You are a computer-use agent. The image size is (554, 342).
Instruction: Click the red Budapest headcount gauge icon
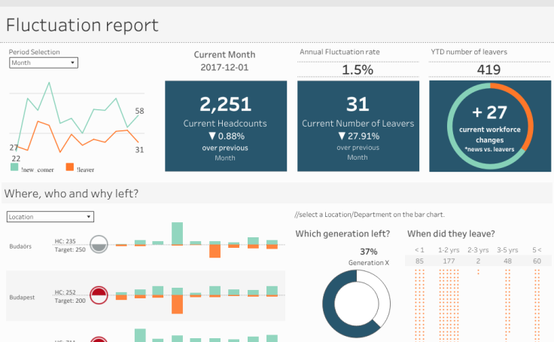[x=99, y=295]
